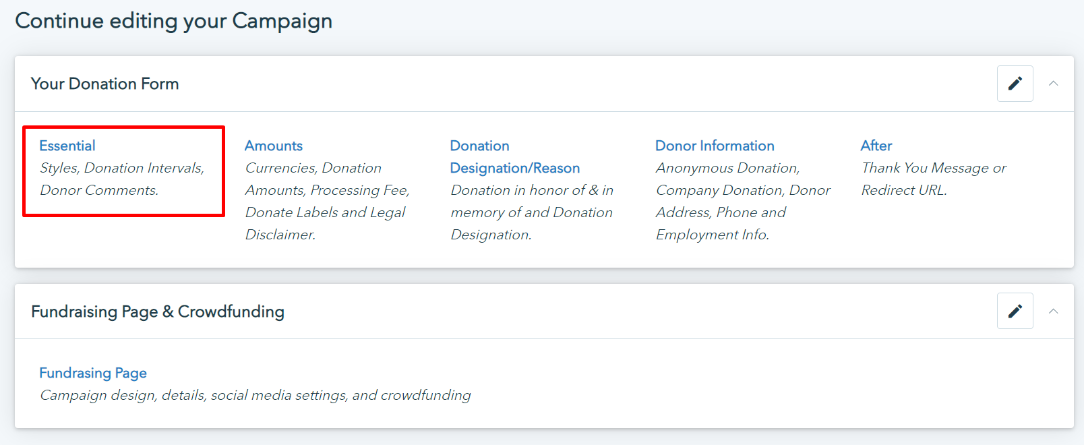This screenshot has height=445, width=1084.
Task: Select the After settings link
Action: pyautogui.click(x=876, y=146)
